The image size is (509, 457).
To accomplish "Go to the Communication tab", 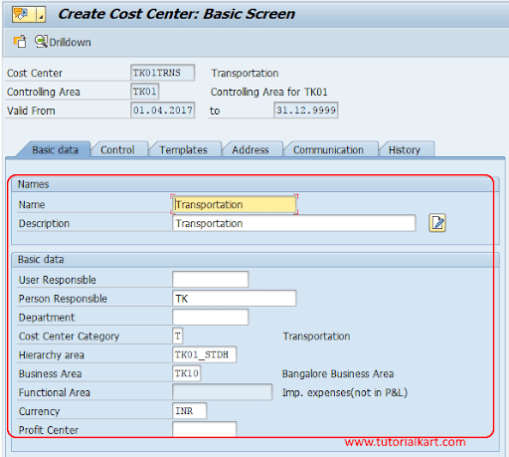I will point(329,150).
